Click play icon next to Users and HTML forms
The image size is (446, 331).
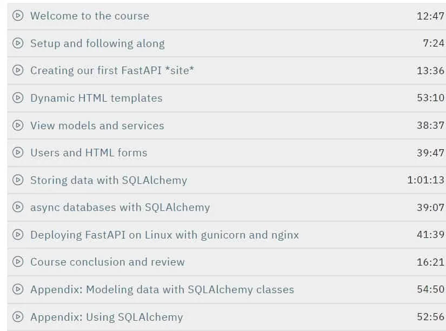pos(18,153)
